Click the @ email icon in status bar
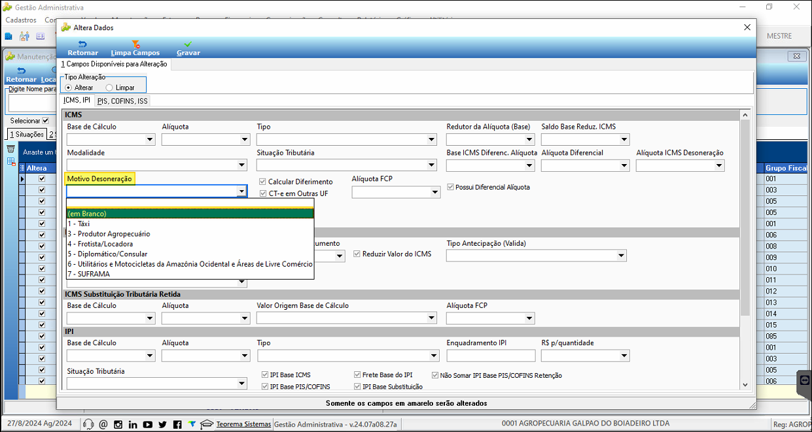 point(103,424)
